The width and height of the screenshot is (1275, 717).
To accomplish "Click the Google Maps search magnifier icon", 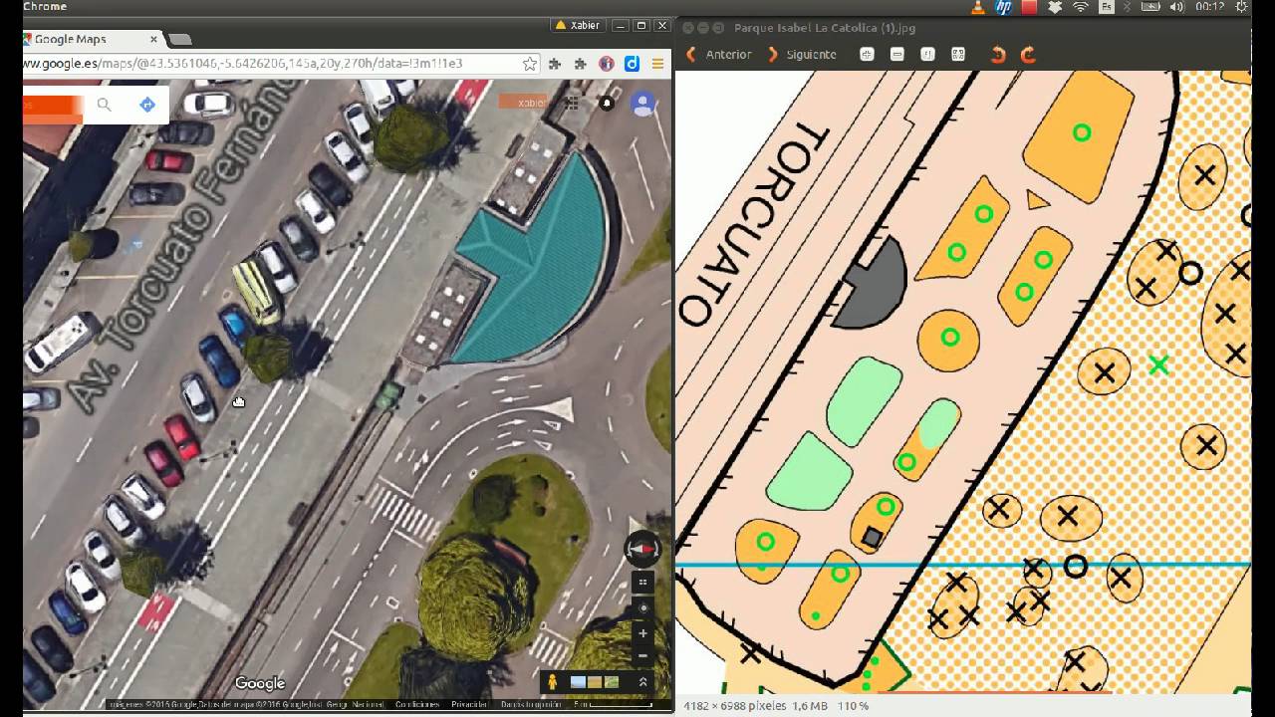I will [104, 105].
